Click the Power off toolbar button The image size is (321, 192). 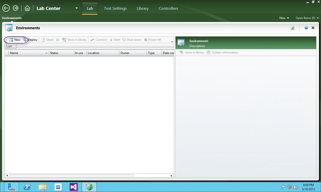[x=152, y=40]
